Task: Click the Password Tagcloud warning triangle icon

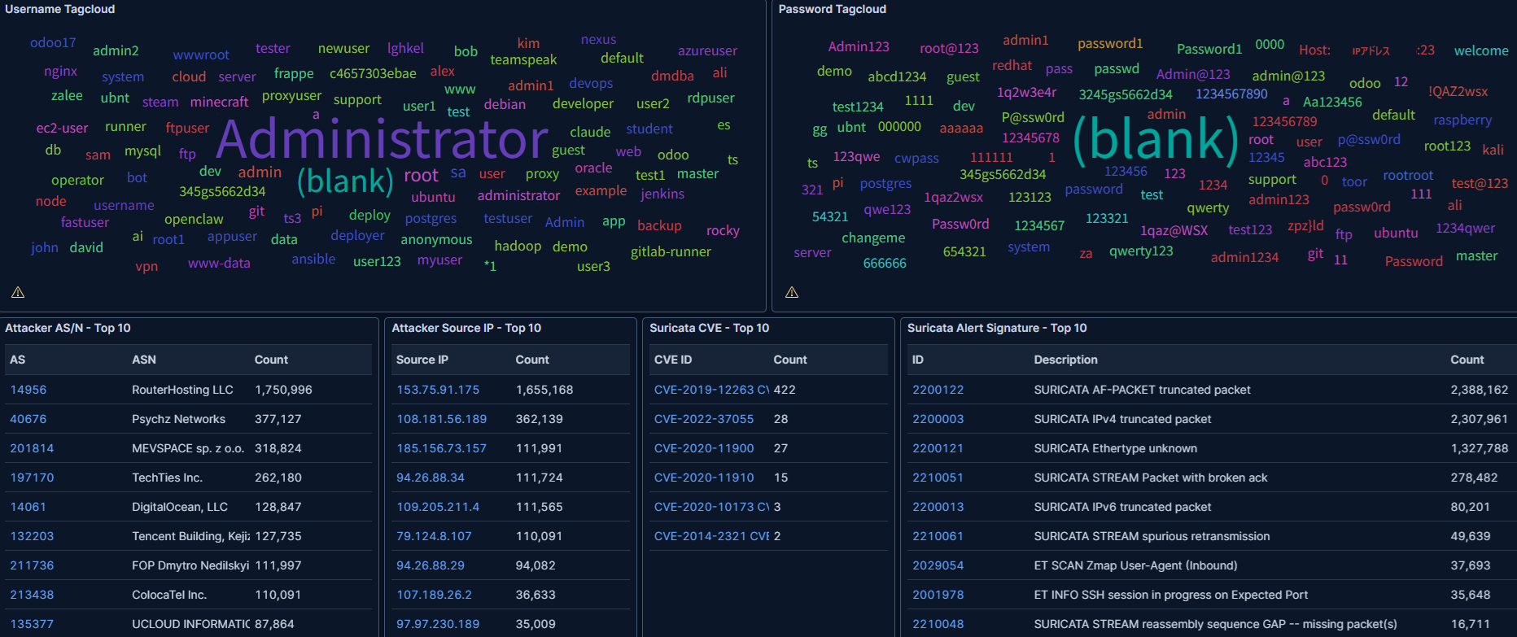Action: tap(792, 292)
